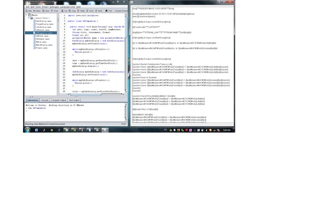Click the Interactions pane scroll up arrow
The height and width of the screenshot is (223, 314).
coord(126,105)
